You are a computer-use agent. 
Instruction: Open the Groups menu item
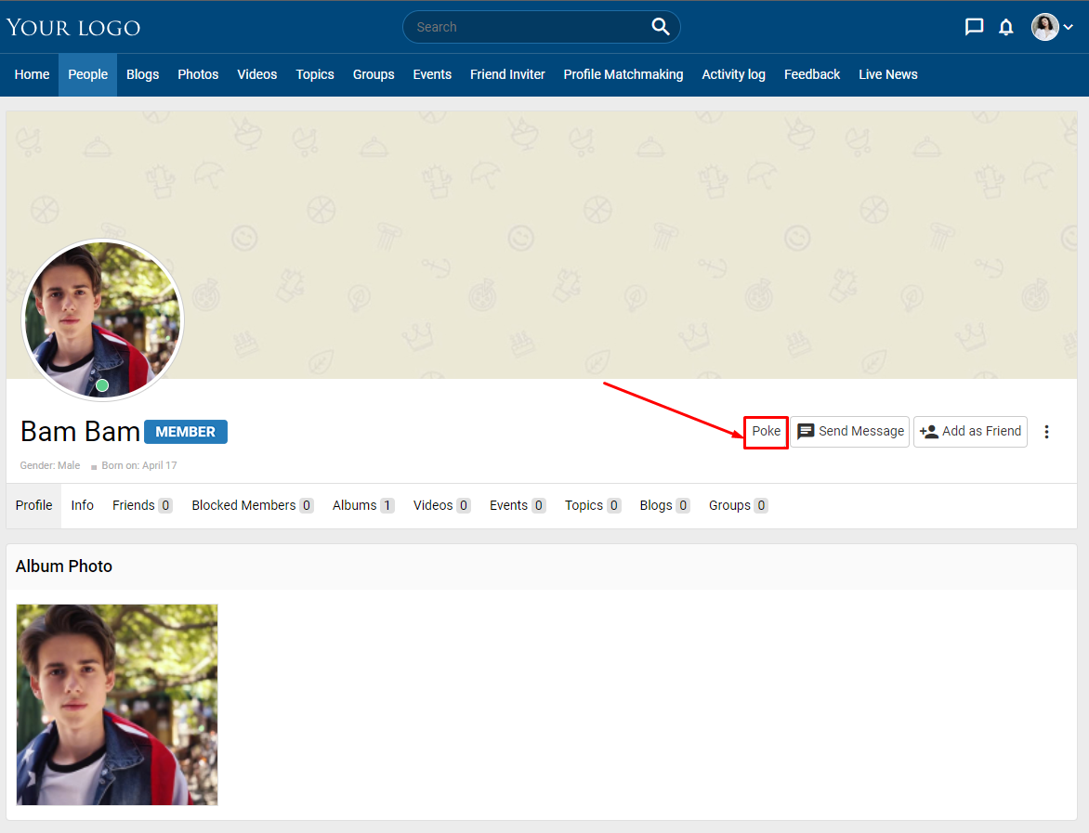[x=374, y=74]
